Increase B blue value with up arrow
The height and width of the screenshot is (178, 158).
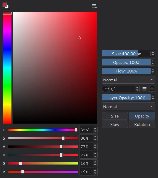coord(95,170)
